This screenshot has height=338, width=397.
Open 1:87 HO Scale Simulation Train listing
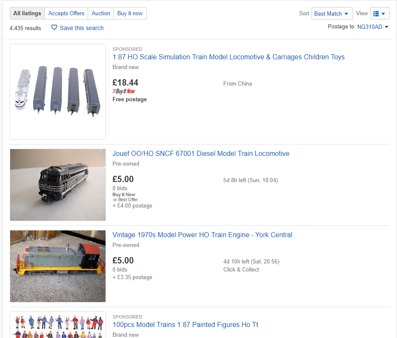coord(228,57)
